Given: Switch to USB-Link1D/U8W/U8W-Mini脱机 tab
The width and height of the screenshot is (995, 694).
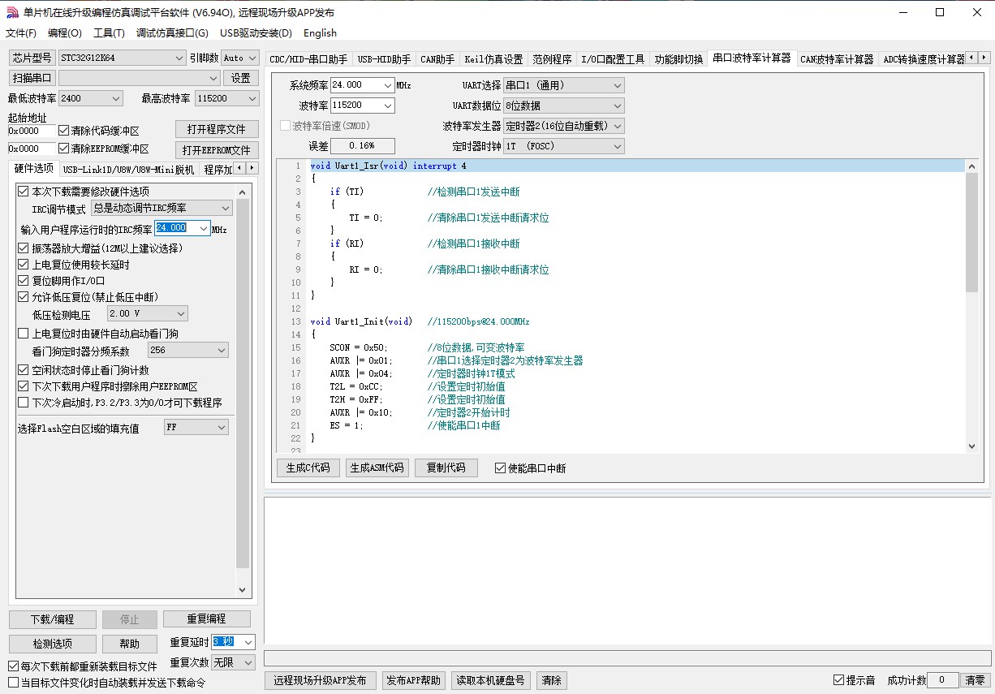Looking at the screenshot, I should 129,170.
